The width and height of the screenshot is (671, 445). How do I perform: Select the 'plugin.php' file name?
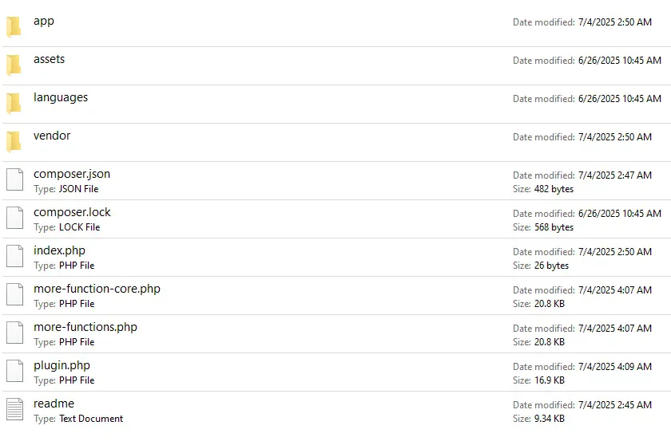coord(62,365)
